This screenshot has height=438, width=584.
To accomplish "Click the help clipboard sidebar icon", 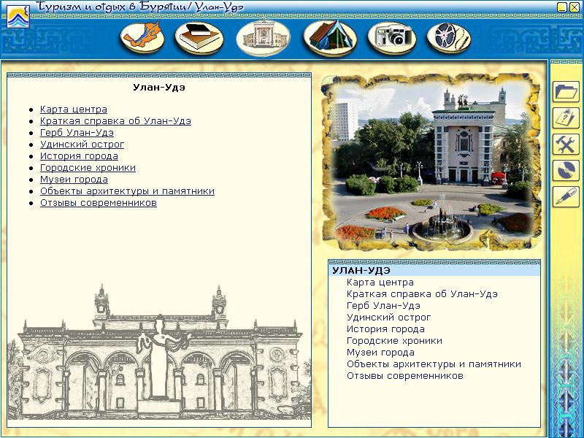I will 566,118.
